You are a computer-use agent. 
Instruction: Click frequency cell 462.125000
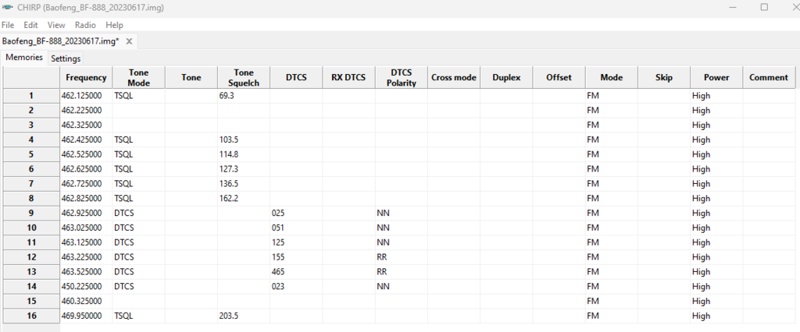(x=86, y=96)
